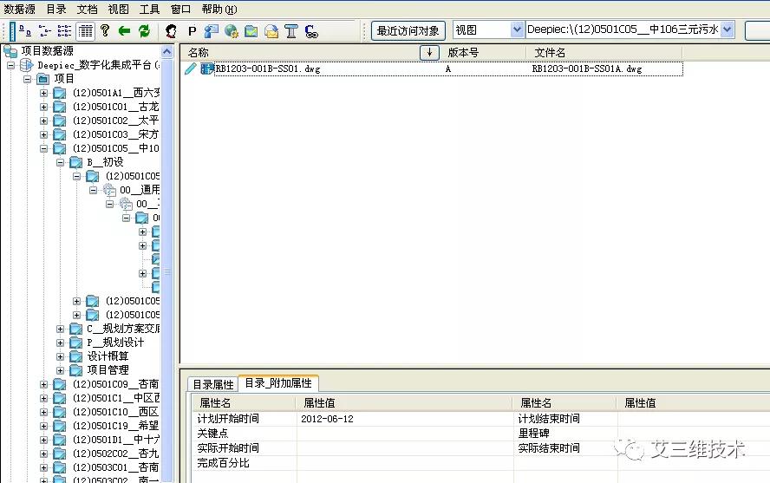Collapse the B__初设 folder
The height and width of the screenshot is (483, 770).
[x=61, y=162]
